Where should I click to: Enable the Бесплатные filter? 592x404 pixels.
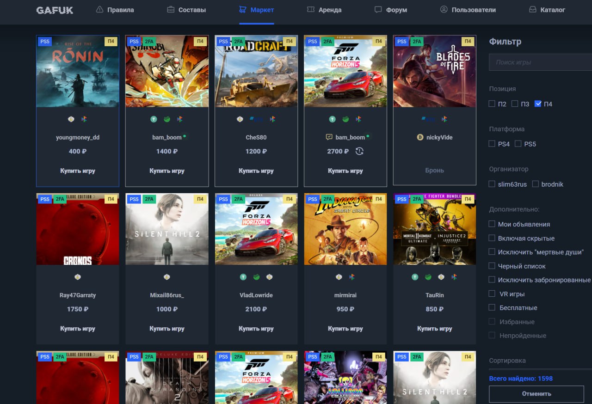(492, 307)
